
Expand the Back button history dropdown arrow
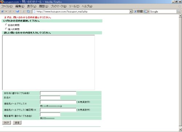point(6,12)
